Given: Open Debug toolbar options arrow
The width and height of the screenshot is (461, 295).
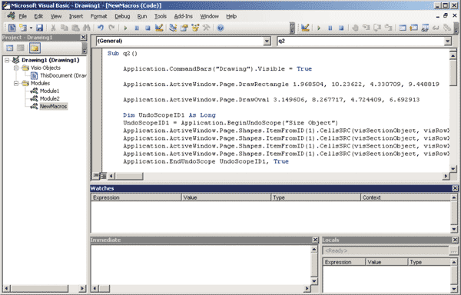Looking at the screenshot, I should point(456,28).
